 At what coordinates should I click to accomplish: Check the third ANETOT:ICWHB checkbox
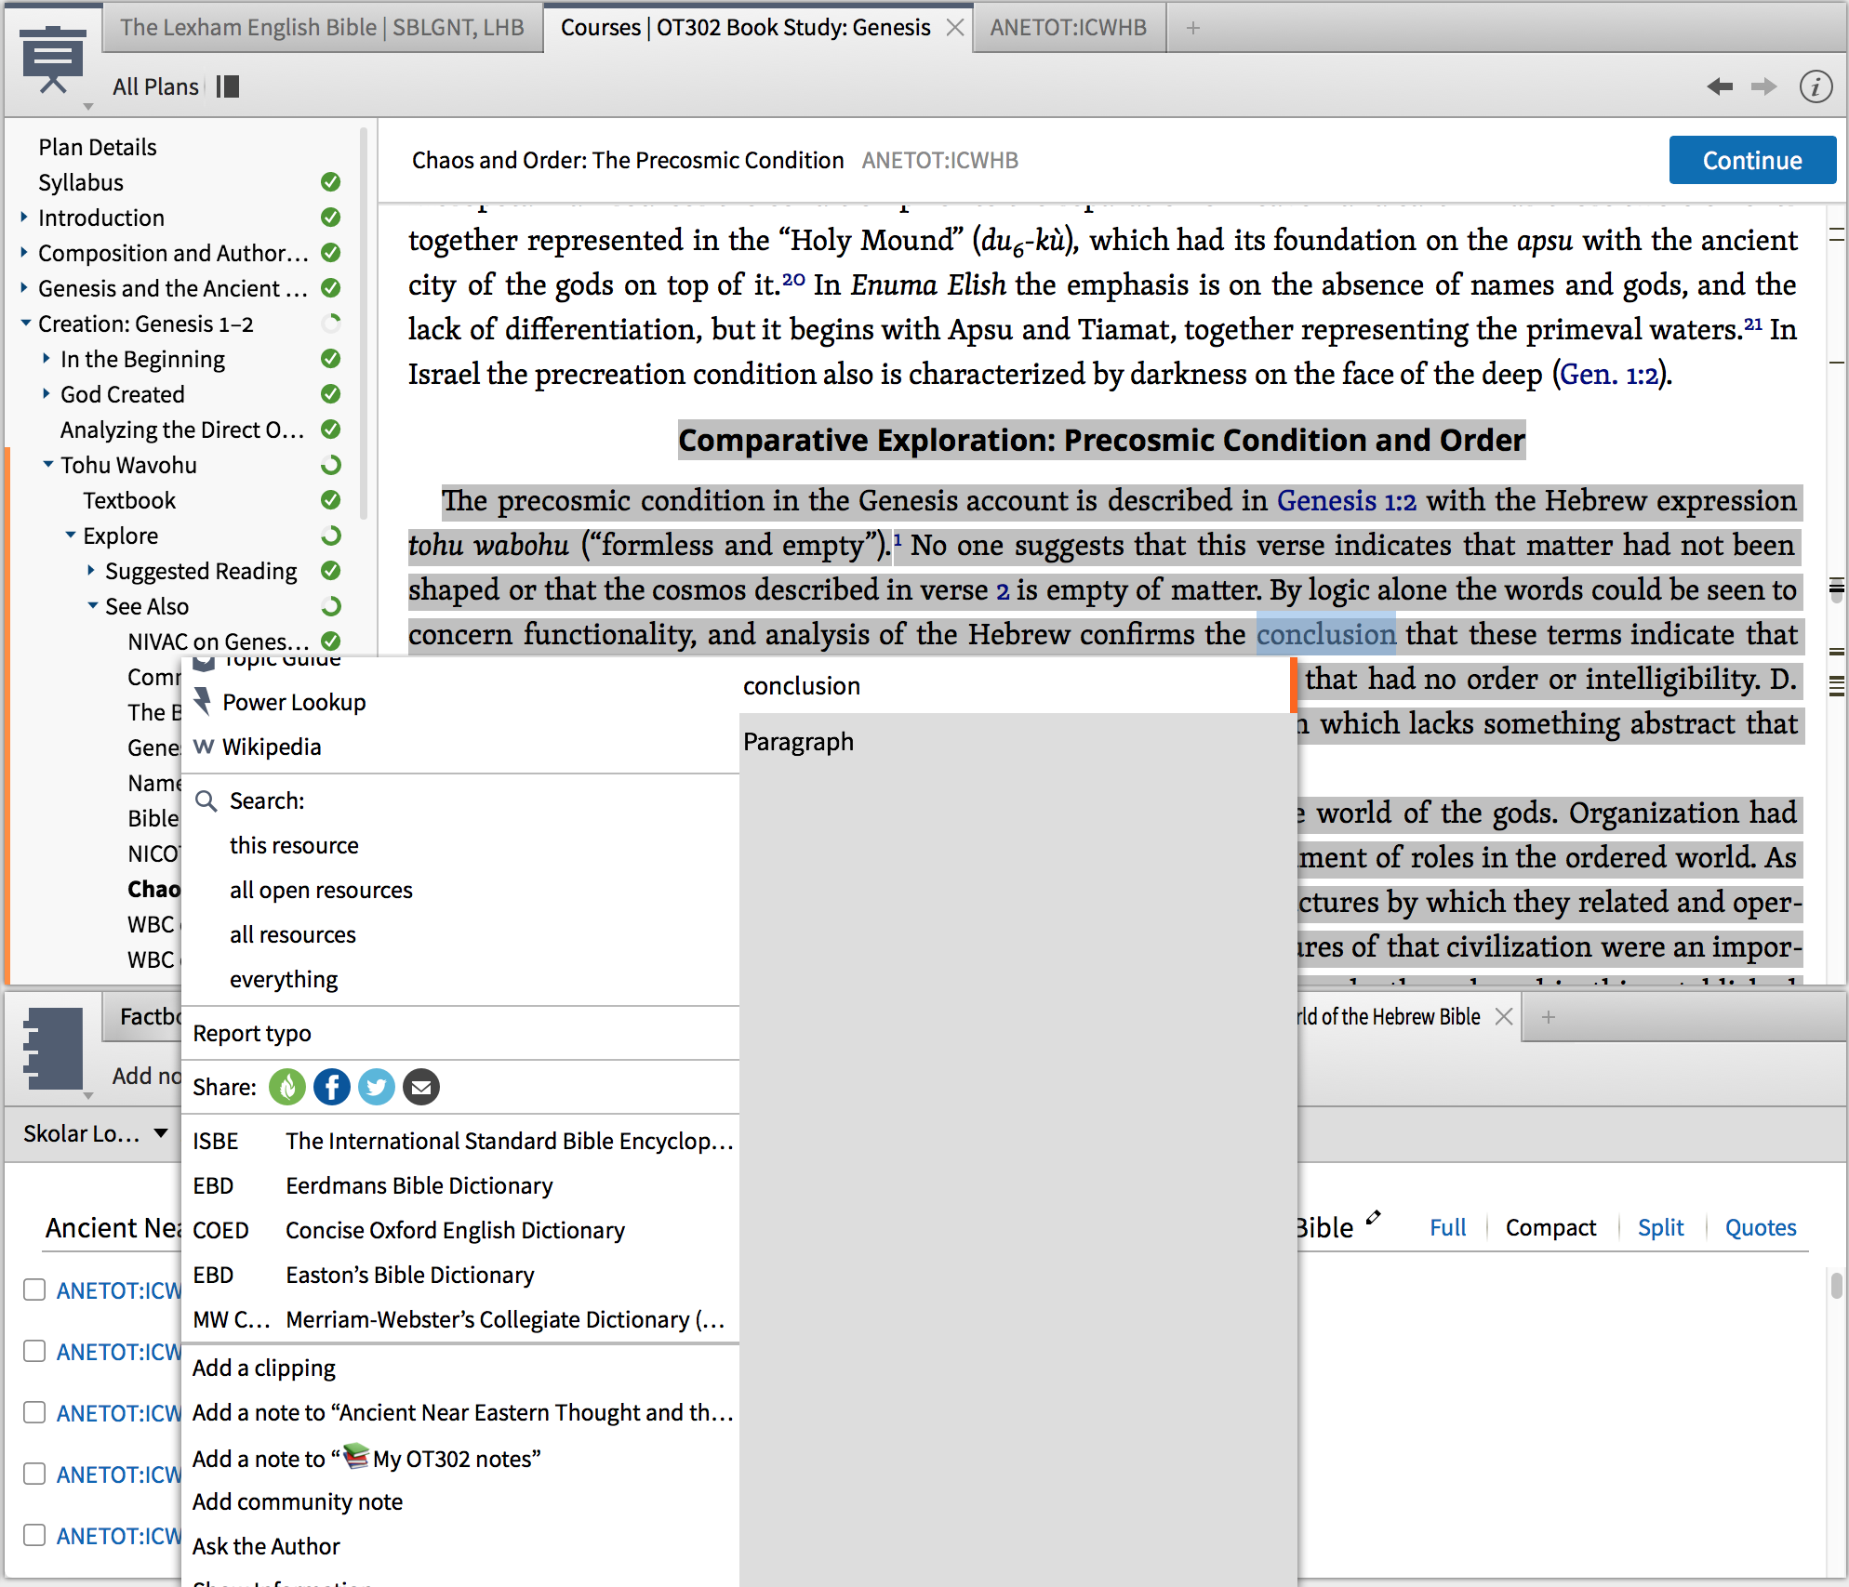click(x=34, y=1412)
